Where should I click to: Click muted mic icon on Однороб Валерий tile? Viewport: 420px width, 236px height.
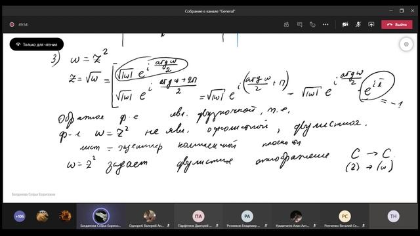[x=168, y=226]
